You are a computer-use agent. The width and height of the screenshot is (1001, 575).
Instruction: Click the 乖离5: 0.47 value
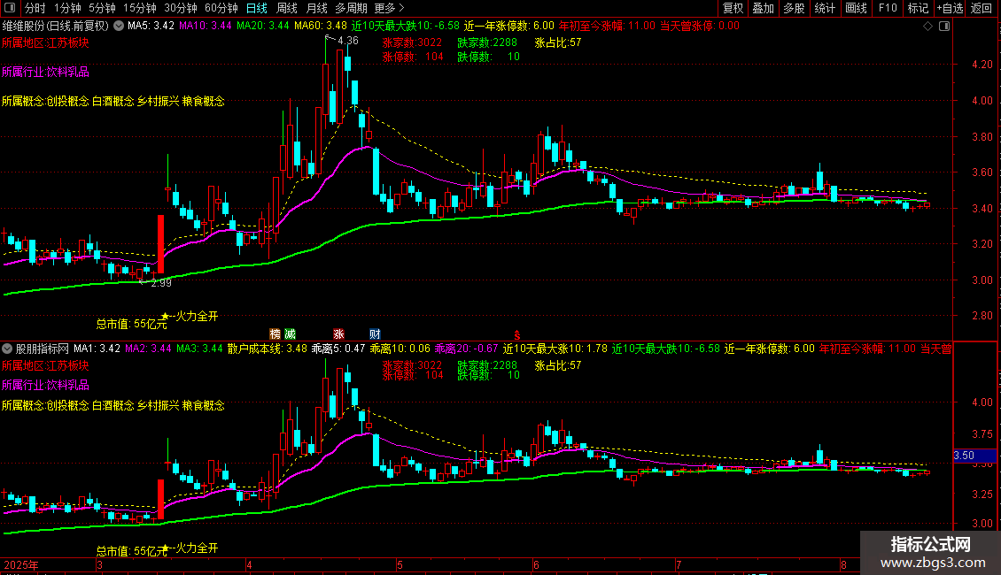[338, 349]
